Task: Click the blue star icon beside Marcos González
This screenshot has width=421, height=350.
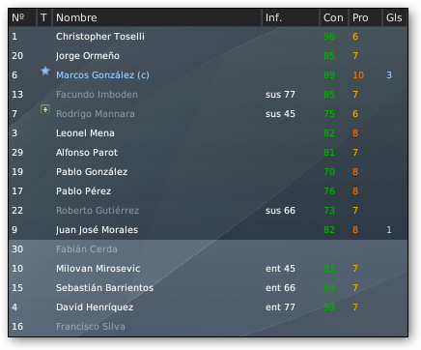Action: pos(45,71)
